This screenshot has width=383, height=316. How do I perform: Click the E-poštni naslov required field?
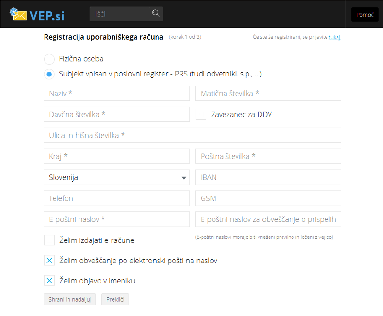(116, 219)
